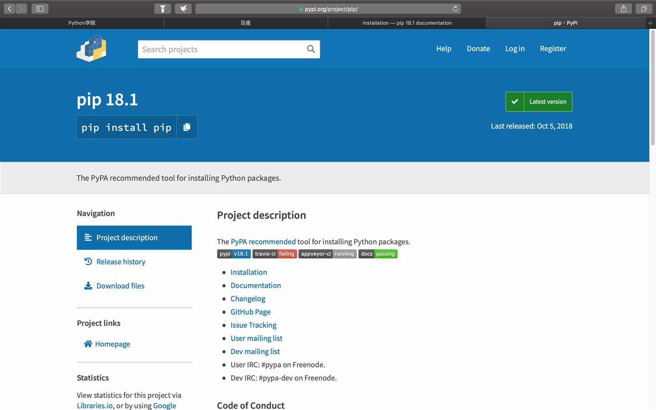Screen dimensions: 656x410
Task: Click the travis-ci failing badge
Action: (275, 254)
